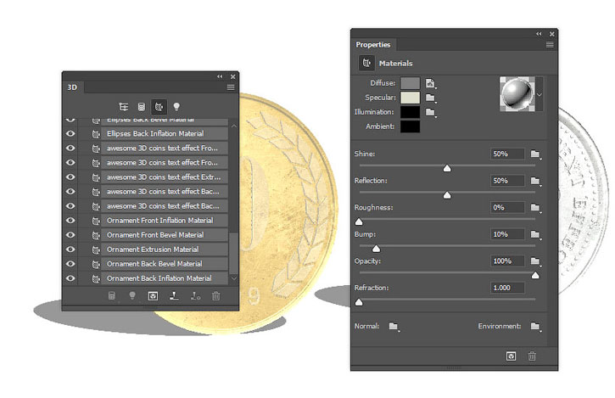Delete selected item using 3D panel trash icon
The width and height of the screenshot is (615, 398).
(216, 296)
